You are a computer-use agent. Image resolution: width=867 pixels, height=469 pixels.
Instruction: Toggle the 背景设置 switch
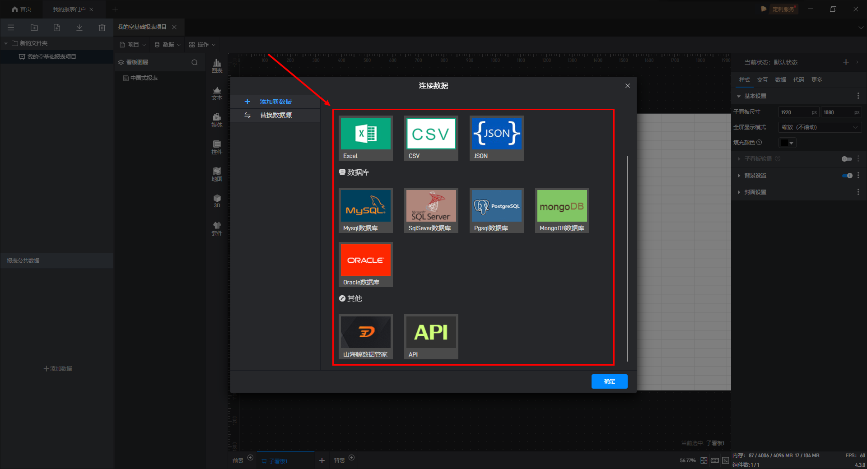coord(847,176)
